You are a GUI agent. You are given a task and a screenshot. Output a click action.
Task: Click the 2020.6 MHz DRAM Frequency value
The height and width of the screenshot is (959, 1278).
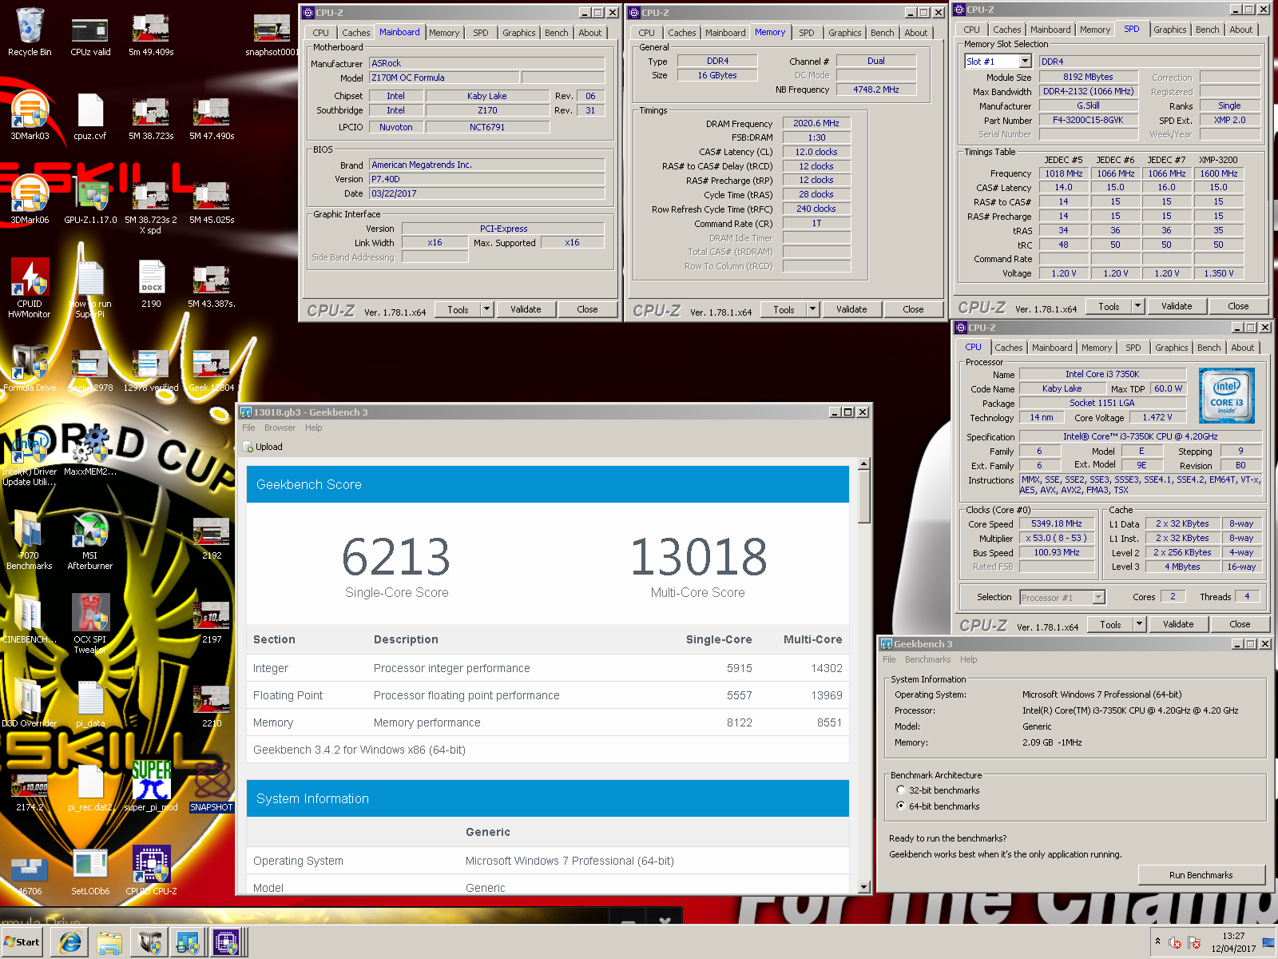tap(816, 123)
